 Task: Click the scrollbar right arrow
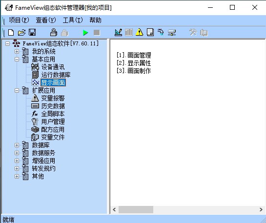pos(261,210)
